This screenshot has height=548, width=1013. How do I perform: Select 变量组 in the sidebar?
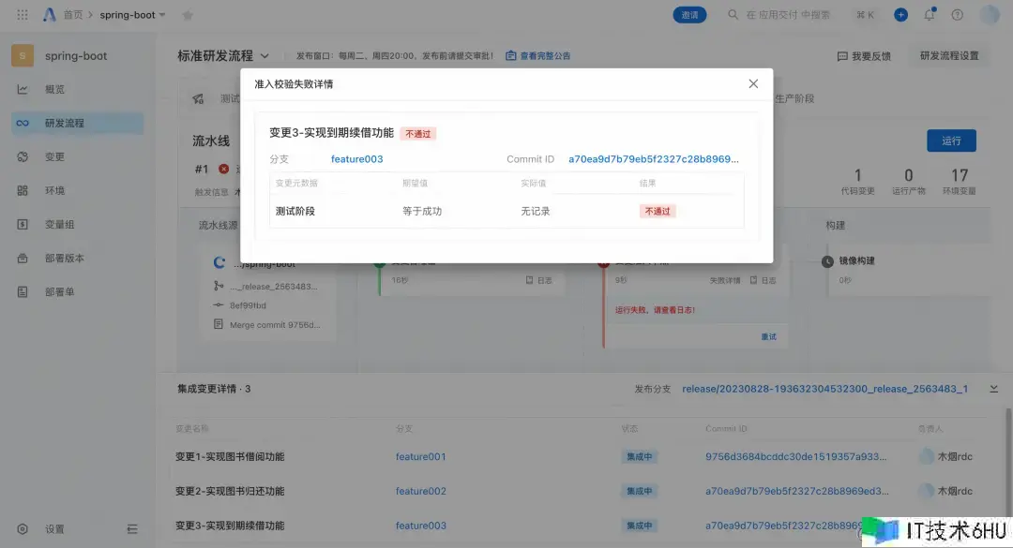(59, 224)
